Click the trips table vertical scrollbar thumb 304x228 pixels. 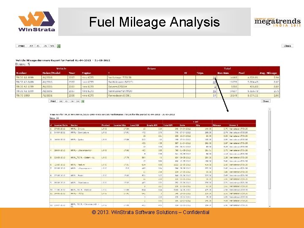pyautogui.click(x=269, y=149)
